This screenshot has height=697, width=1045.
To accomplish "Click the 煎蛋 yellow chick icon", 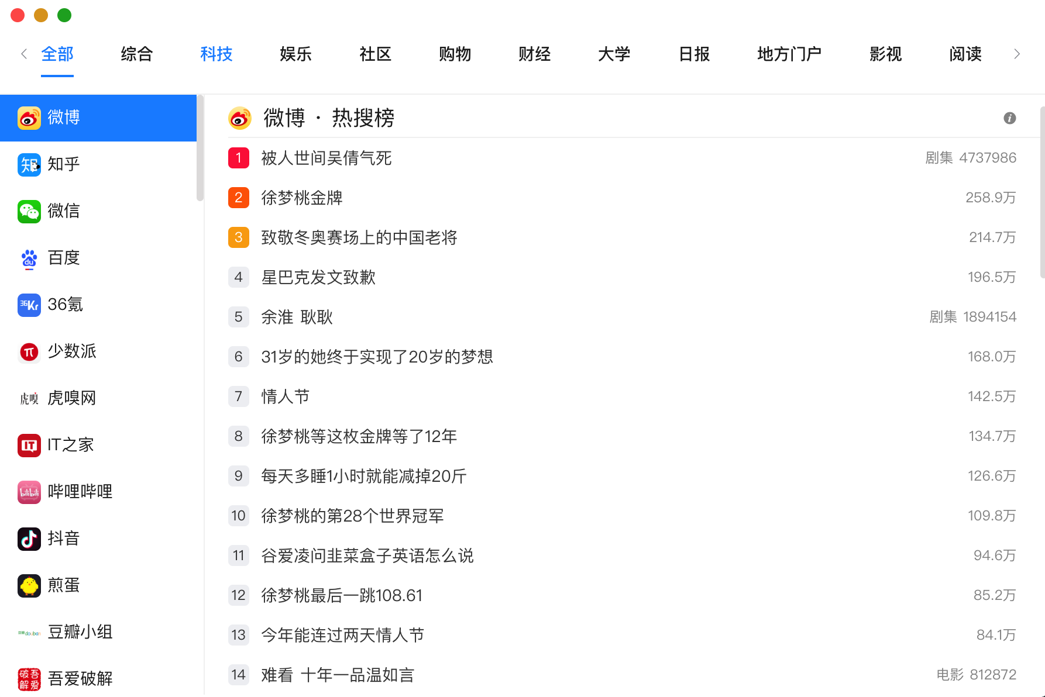I will tap(29, 586).
